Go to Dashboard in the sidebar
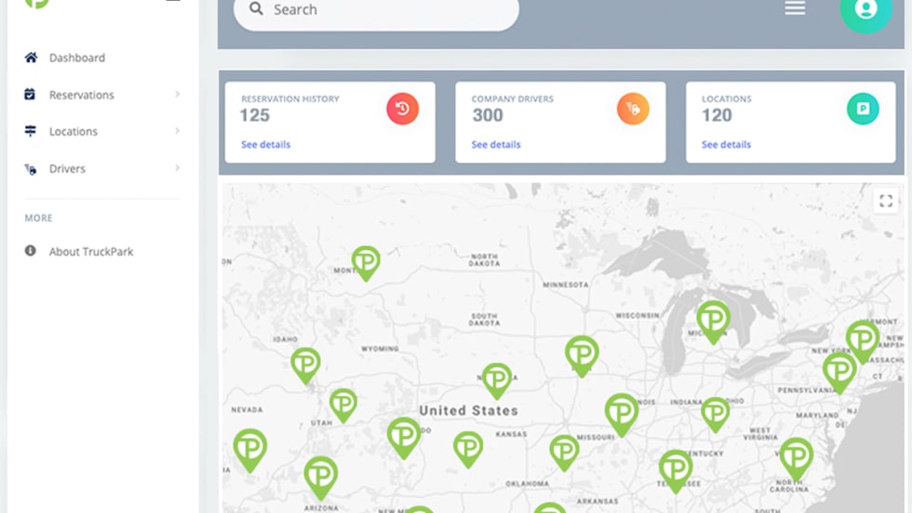Image resolution: width=912 pixels, height=513 pixels. click(x=76, y=58)
